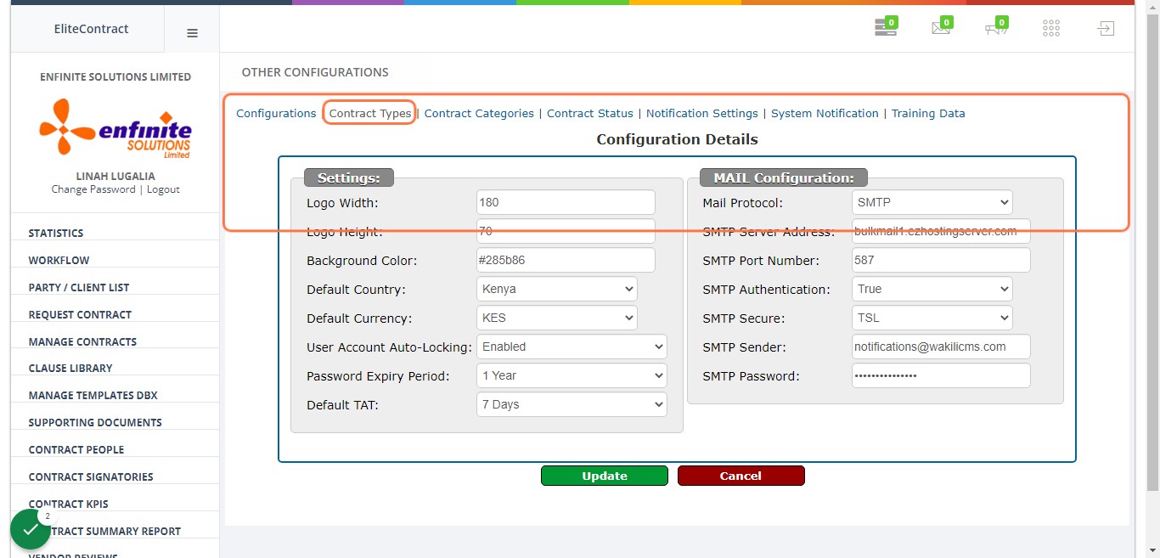Open the envelope messages icon

(941, 28)
